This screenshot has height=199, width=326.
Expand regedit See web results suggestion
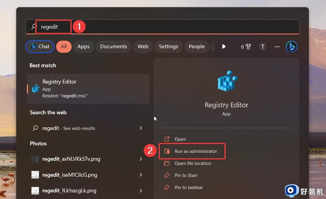(x=141, y=128)
